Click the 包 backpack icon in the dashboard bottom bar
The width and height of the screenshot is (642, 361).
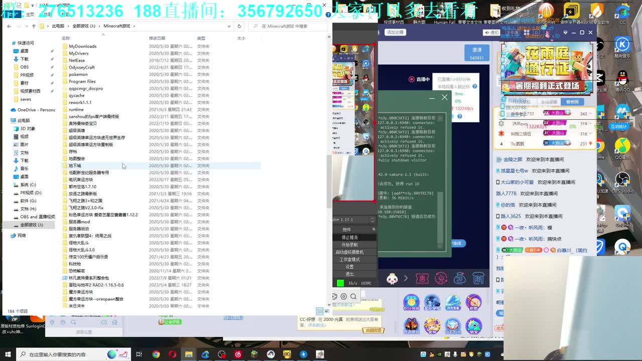coord(459,278)
